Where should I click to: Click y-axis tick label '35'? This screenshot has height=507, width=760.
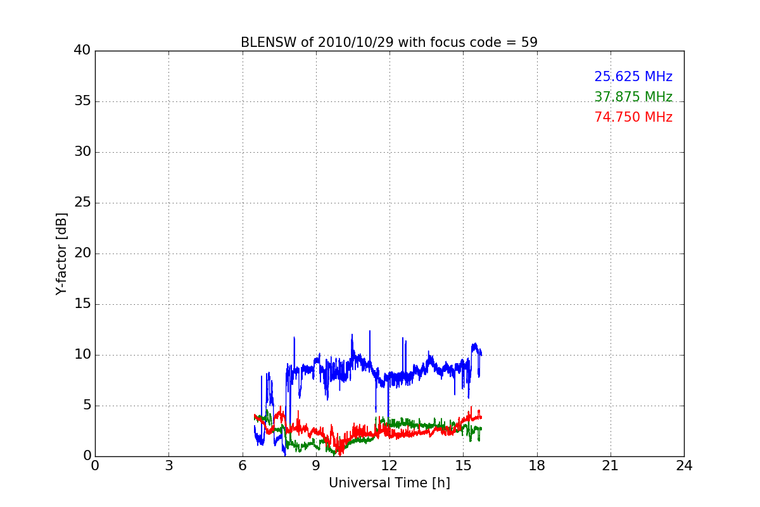coord(82,101)
